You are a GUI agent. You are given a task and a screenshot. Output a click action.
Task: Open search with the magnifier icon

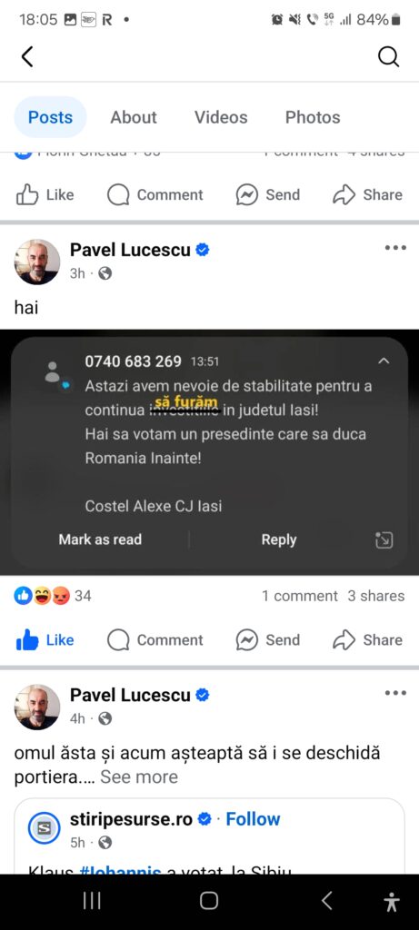[389, 57]
